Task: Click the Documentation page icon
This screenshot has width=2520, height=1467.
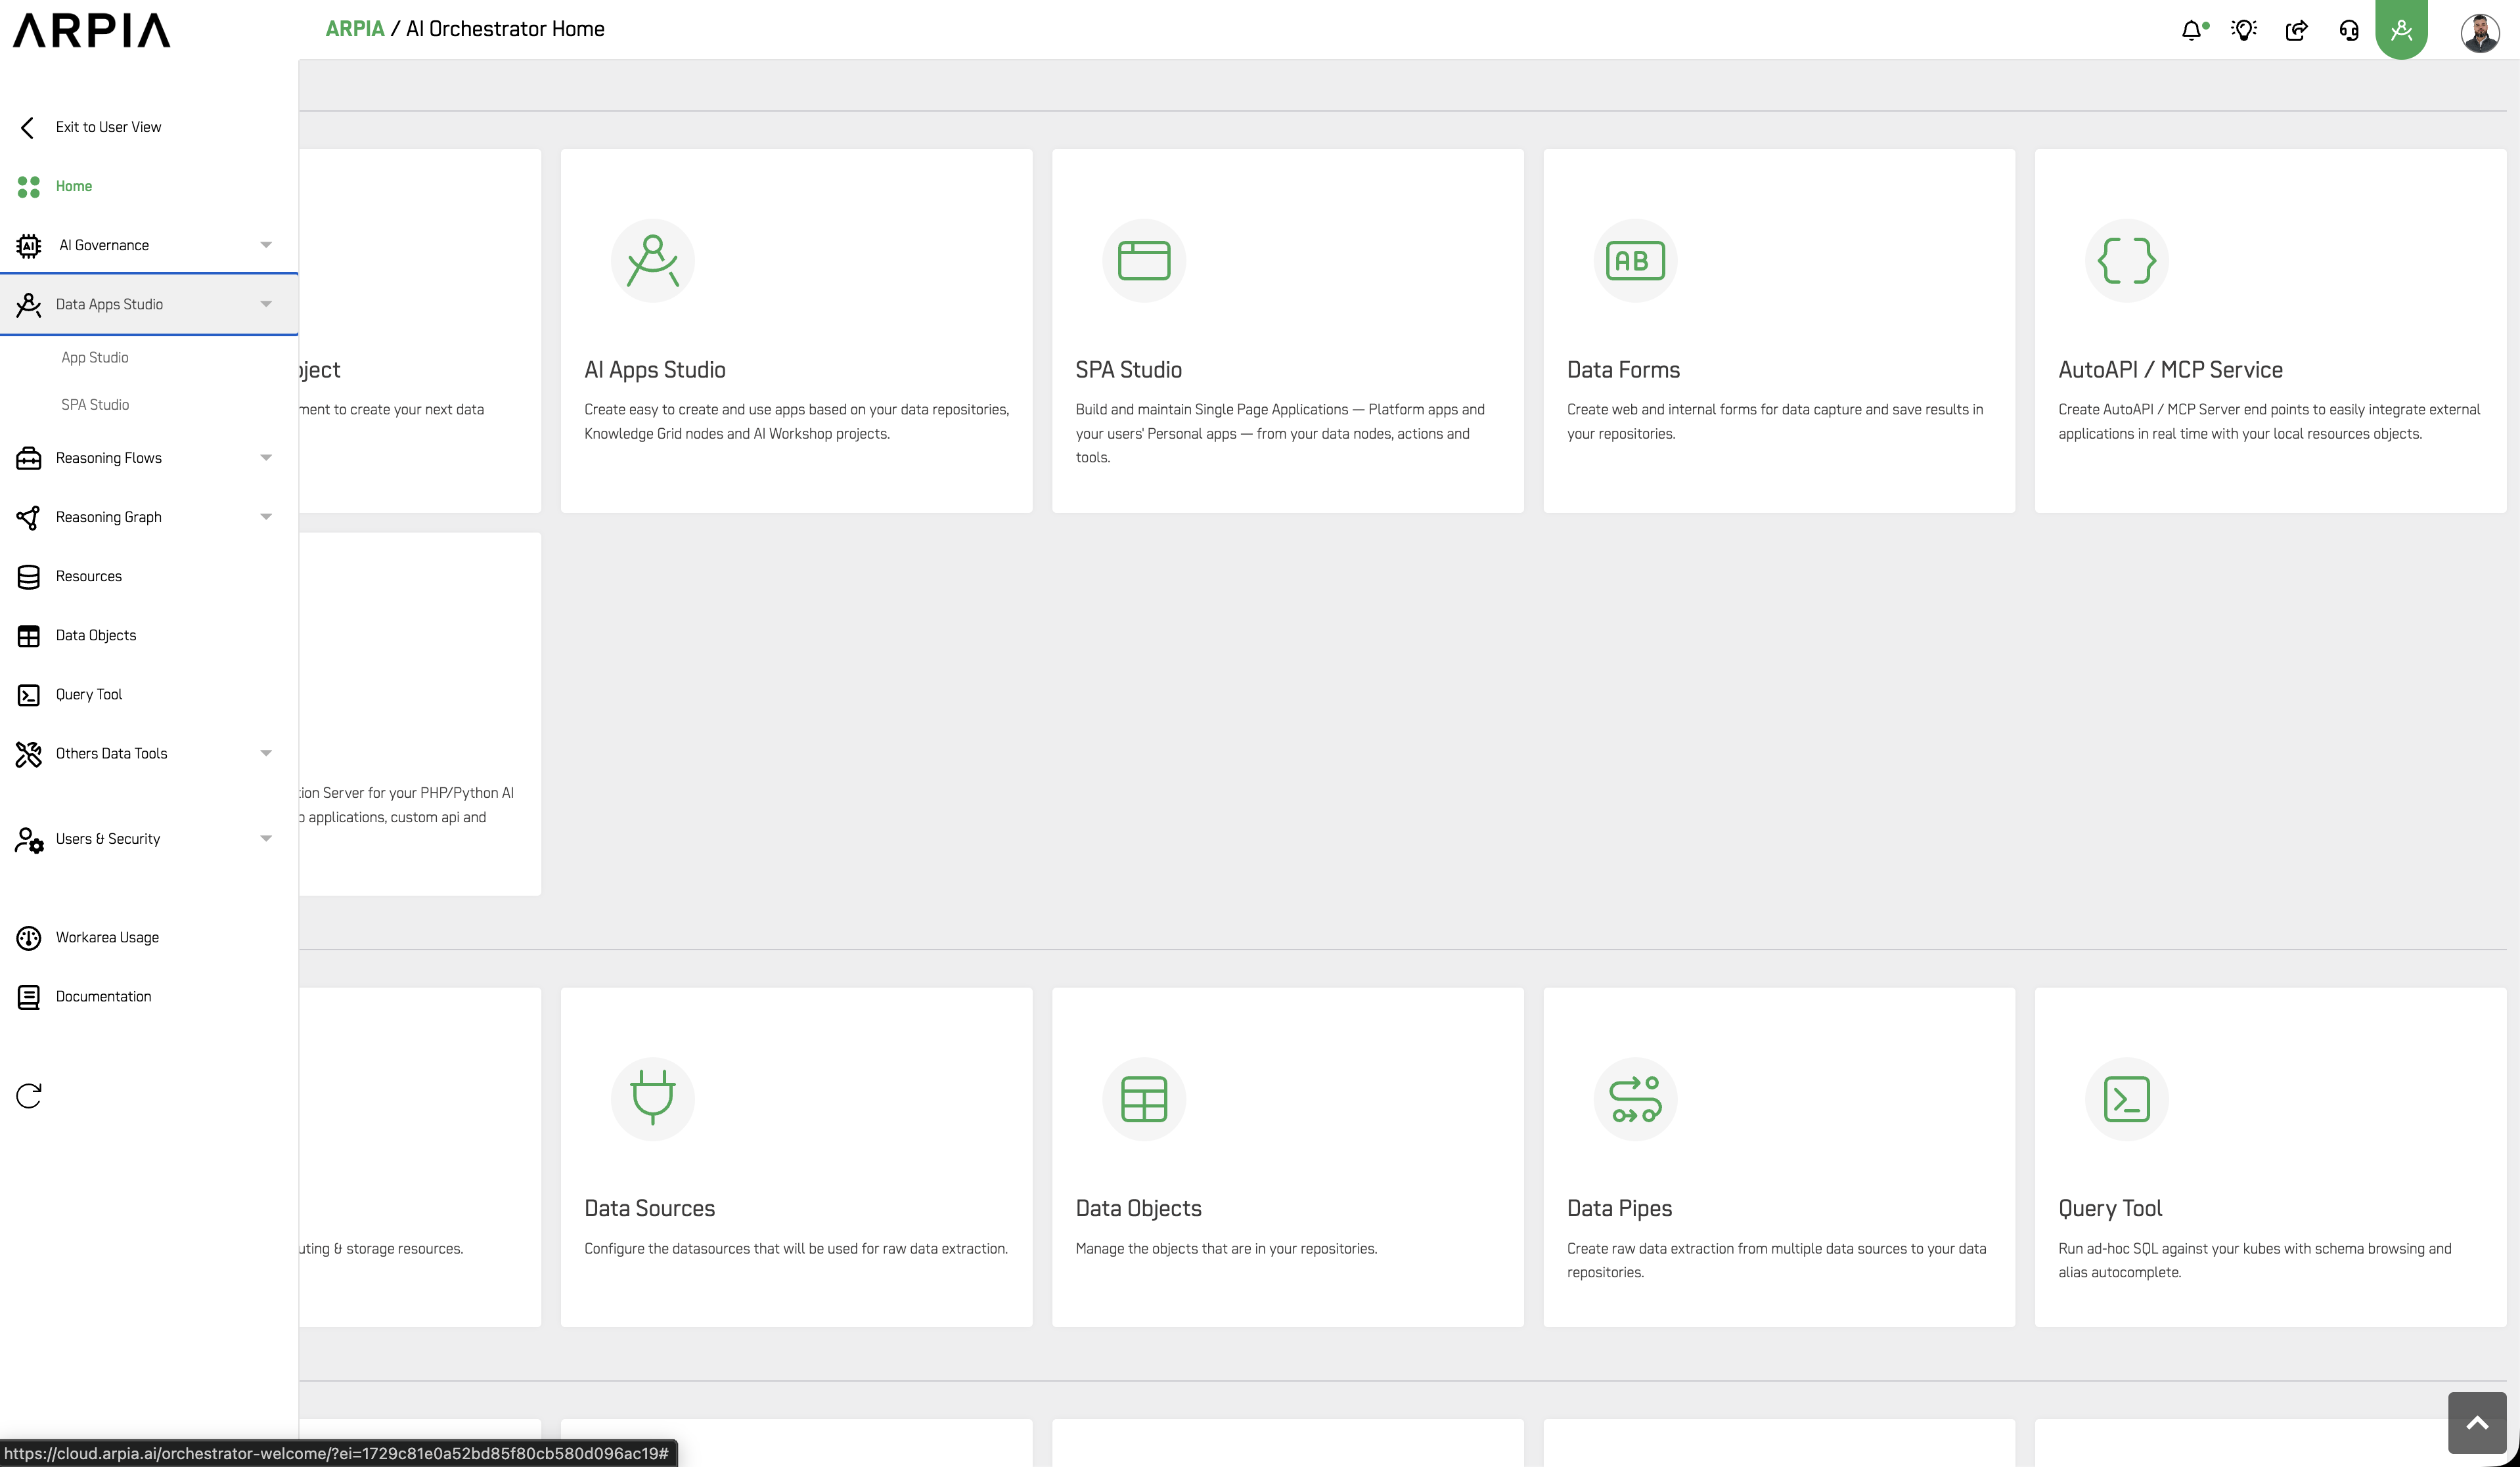Action: pos(29,996)
